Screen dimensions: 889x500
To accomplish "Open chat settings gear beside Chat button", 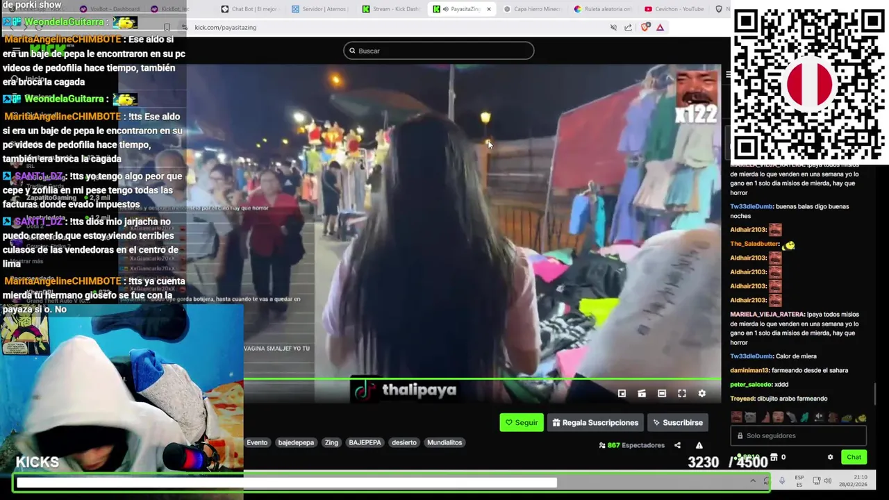I will tap(830, 457).
